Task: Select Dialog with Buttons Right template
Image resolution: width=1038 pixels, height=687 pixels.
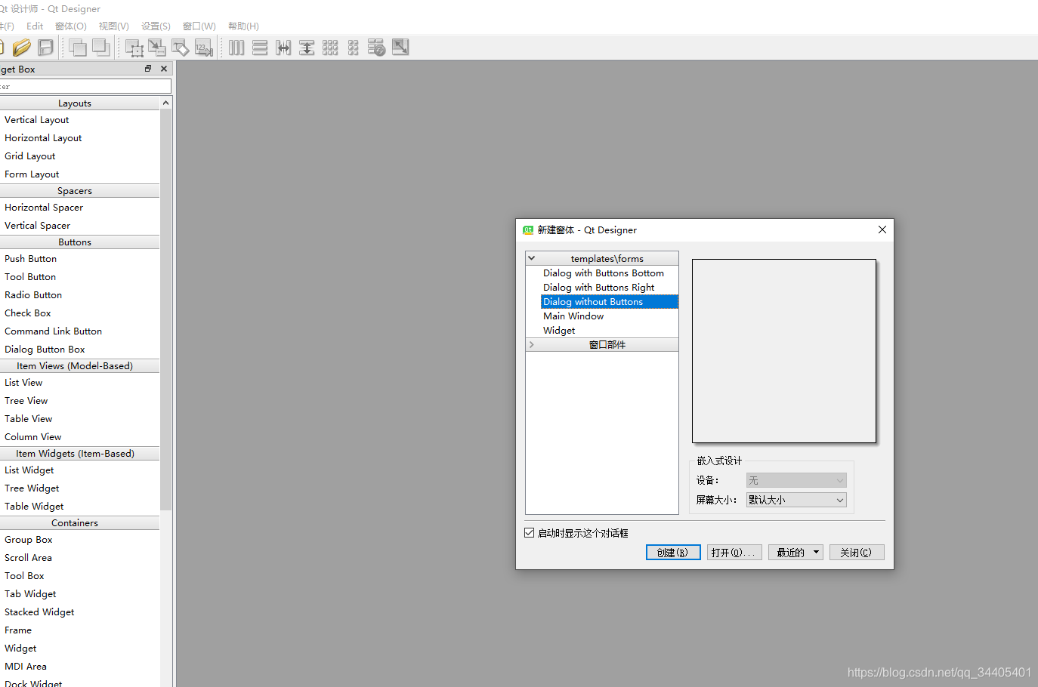Action: click(x=599, y=288)
